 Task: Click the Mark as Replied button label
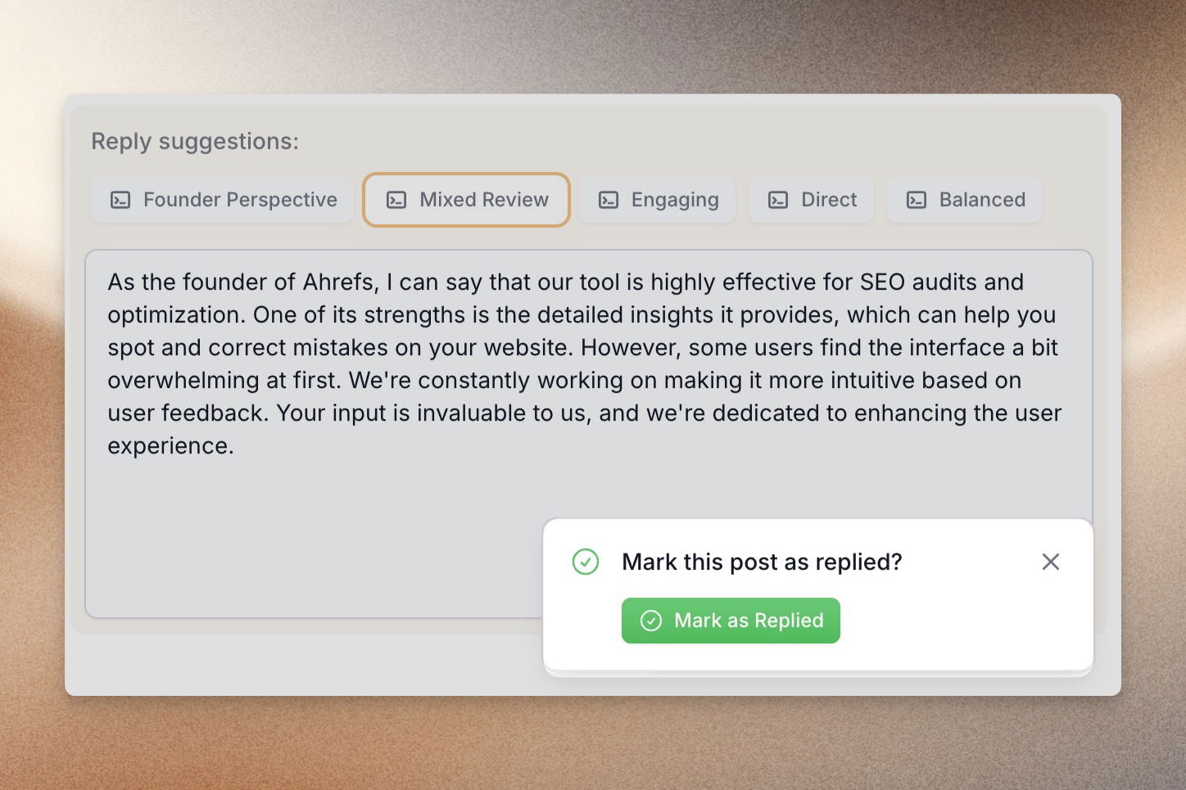[x=749, y=621]
